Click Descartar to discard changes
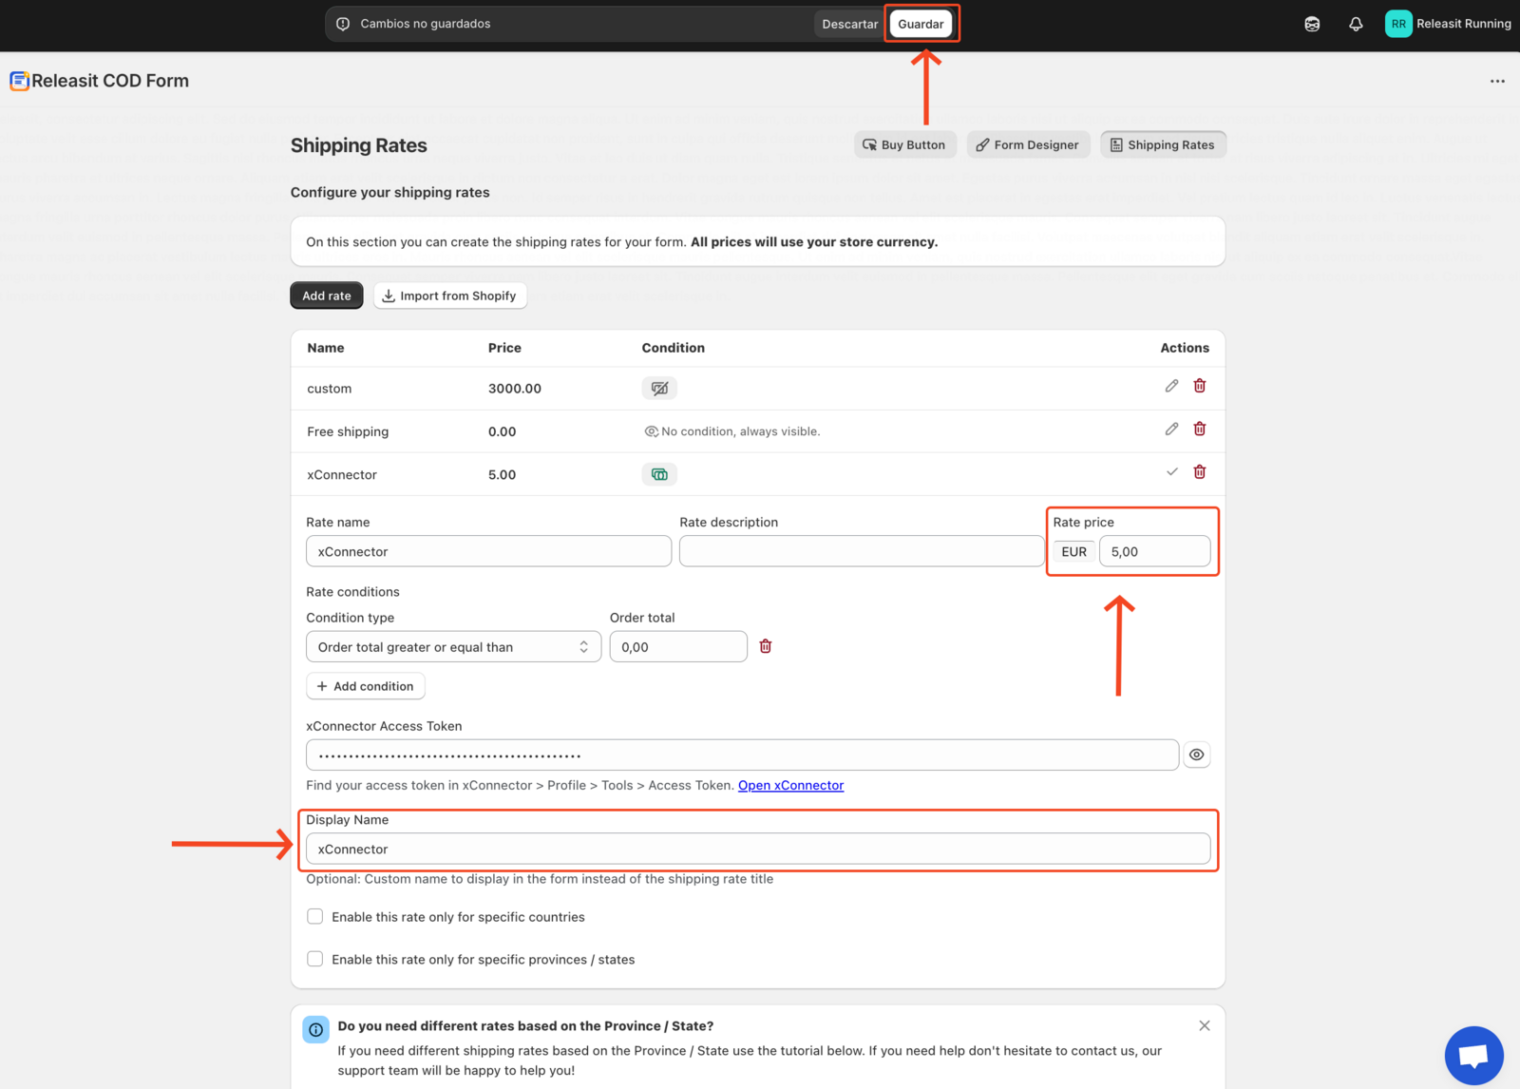 tap(849, 24)
